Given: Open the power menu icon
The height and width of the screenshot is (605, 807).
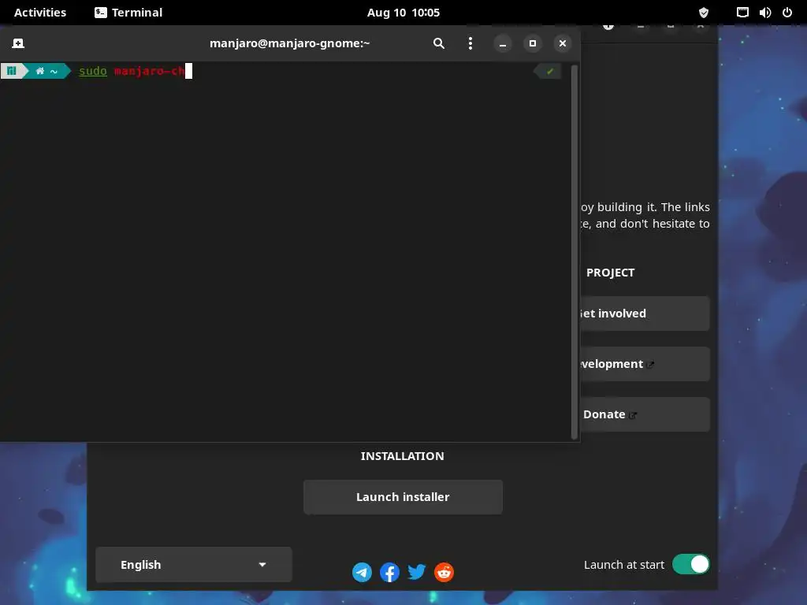Looking at the screenshot, I should (x=787, y=13).
